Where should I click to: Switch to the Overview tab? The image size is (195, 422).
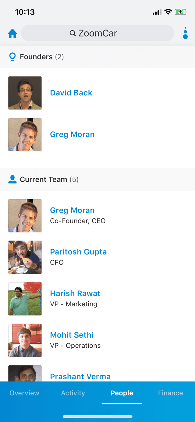[24, 393]
